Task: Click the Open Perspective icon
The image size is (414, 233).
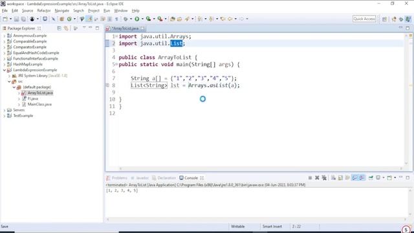Action: 384,19
